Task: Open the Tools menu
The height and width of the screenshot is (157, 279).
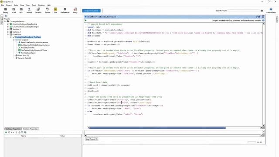Action: point(34,5)
